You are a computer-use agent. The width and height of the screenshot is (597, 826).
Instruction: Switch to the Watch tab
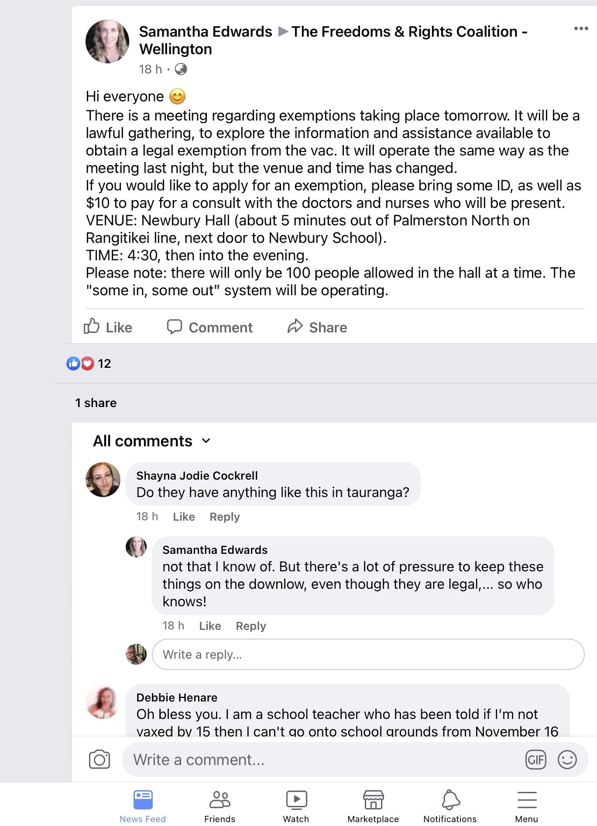point(296,806)
